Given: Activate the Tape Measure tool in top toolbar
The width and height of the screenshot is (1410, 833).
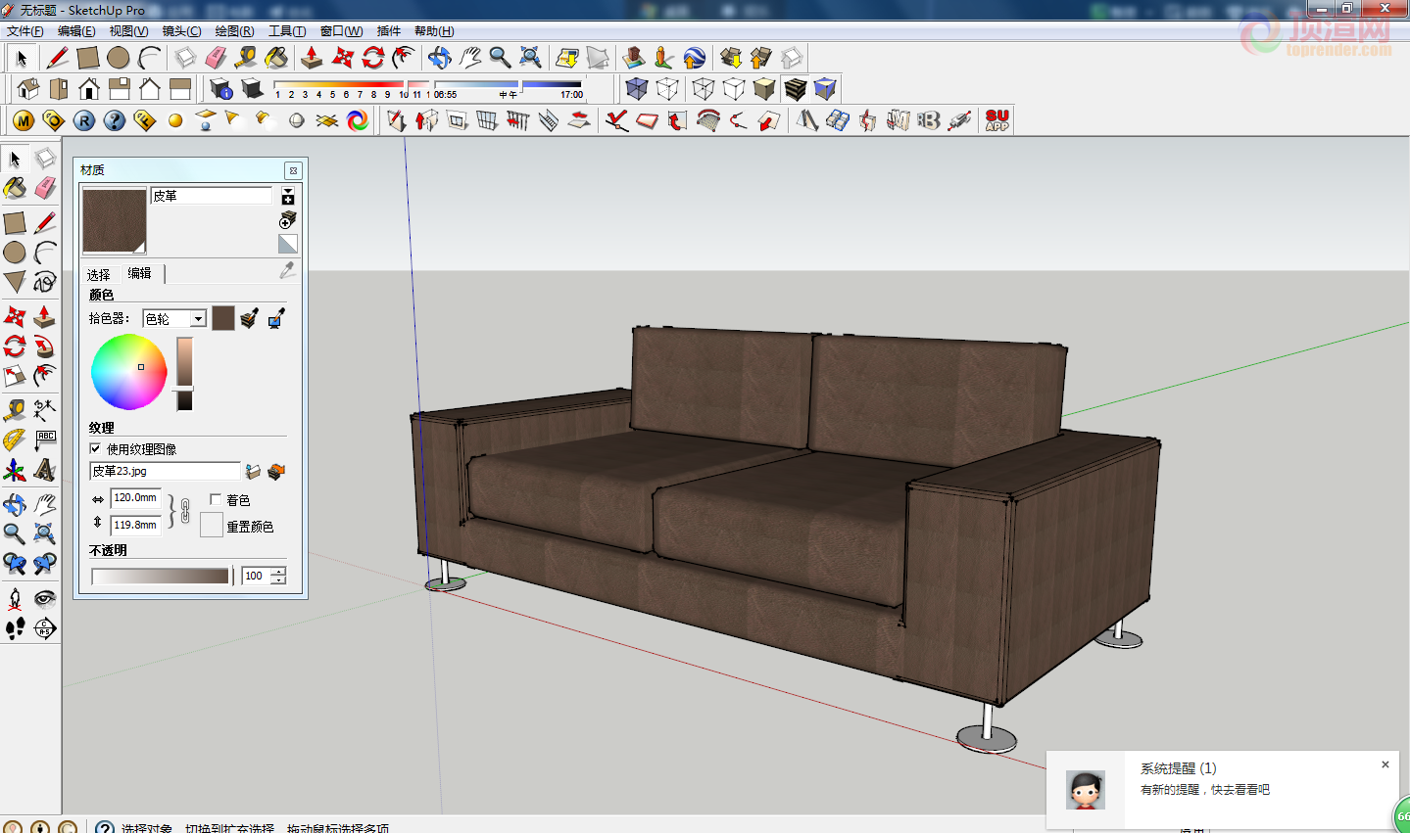Looking at the screenshot, I should (x=246, y=58).
